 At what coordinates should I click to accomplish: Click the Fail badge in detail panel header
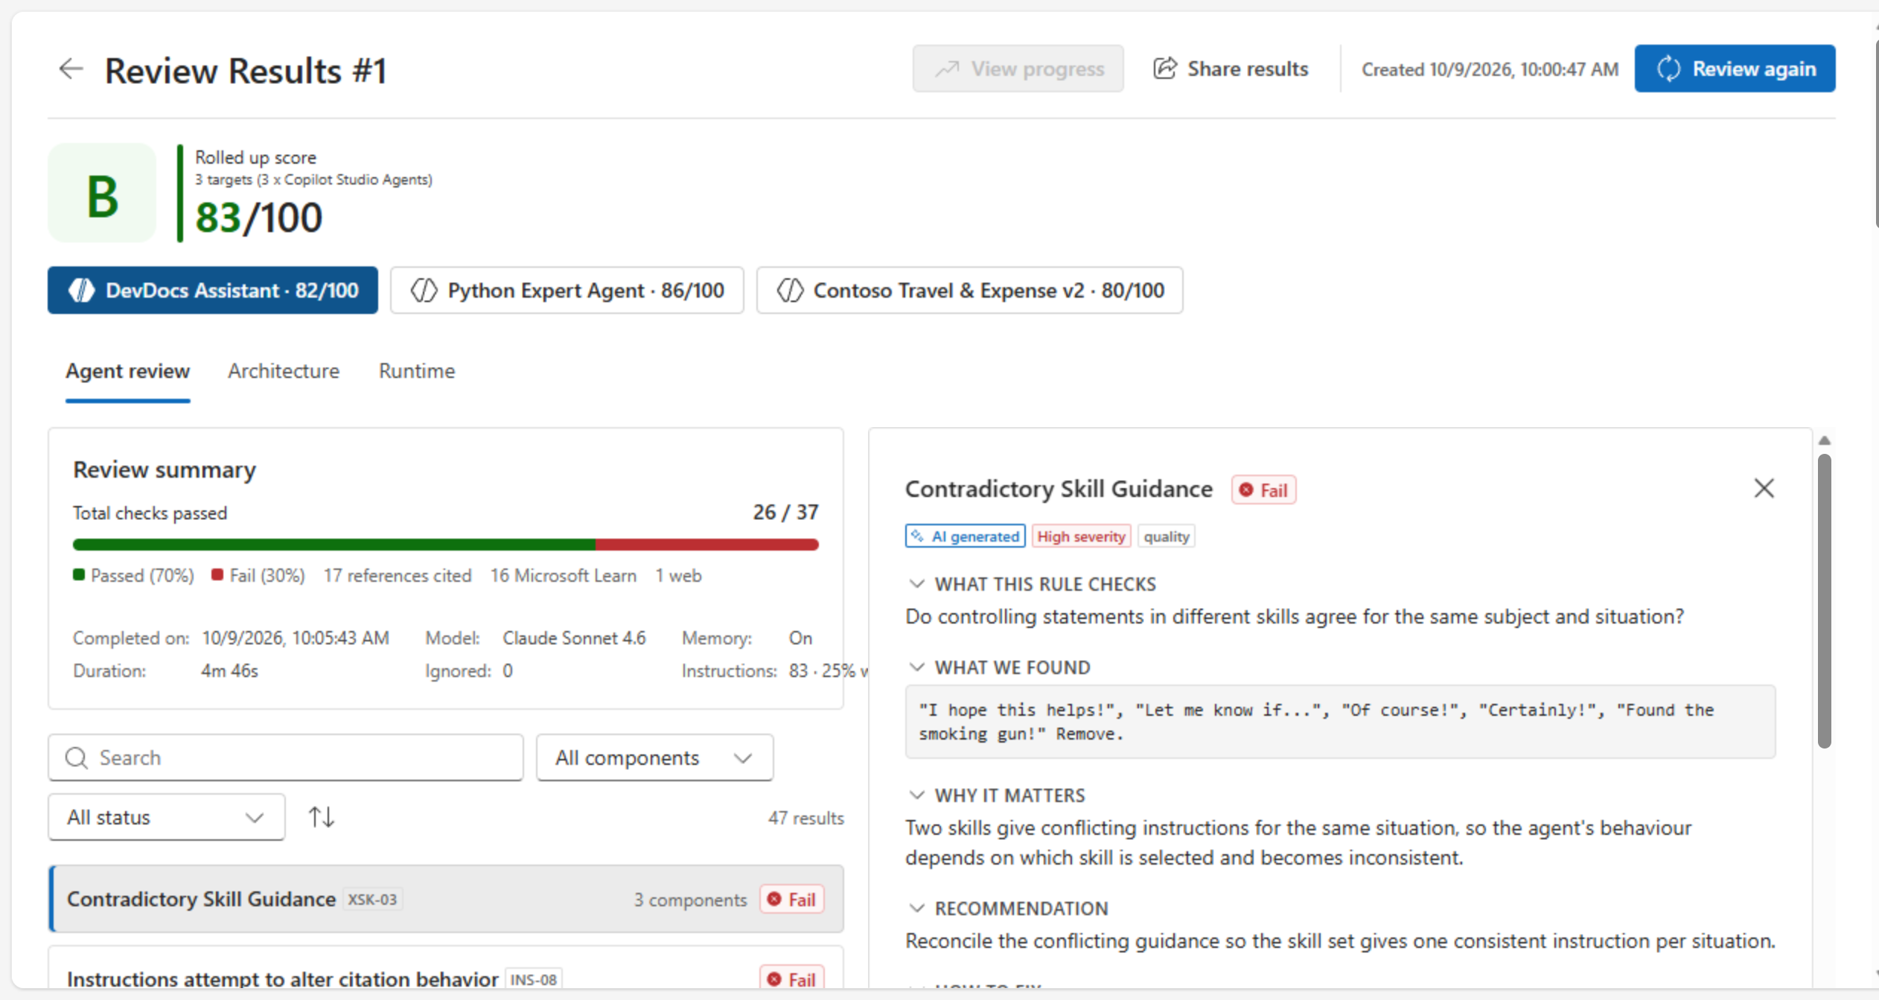point(1263,490)
